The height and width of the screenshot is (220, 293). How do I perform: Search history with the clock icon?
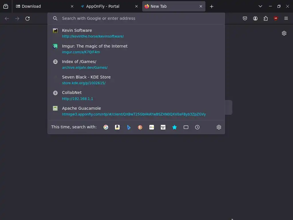point(197,127)
